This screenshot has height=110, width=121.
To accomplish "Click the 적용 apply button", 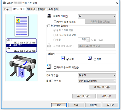I will (93, 105).
